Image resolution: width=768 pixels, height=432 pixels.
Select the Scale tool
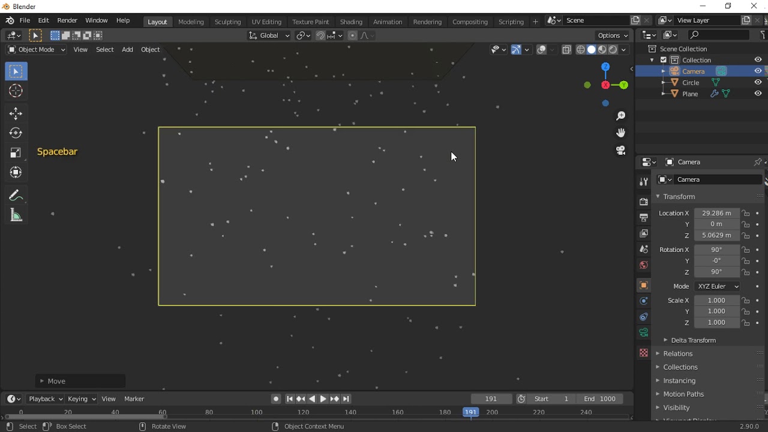(16, 153)
